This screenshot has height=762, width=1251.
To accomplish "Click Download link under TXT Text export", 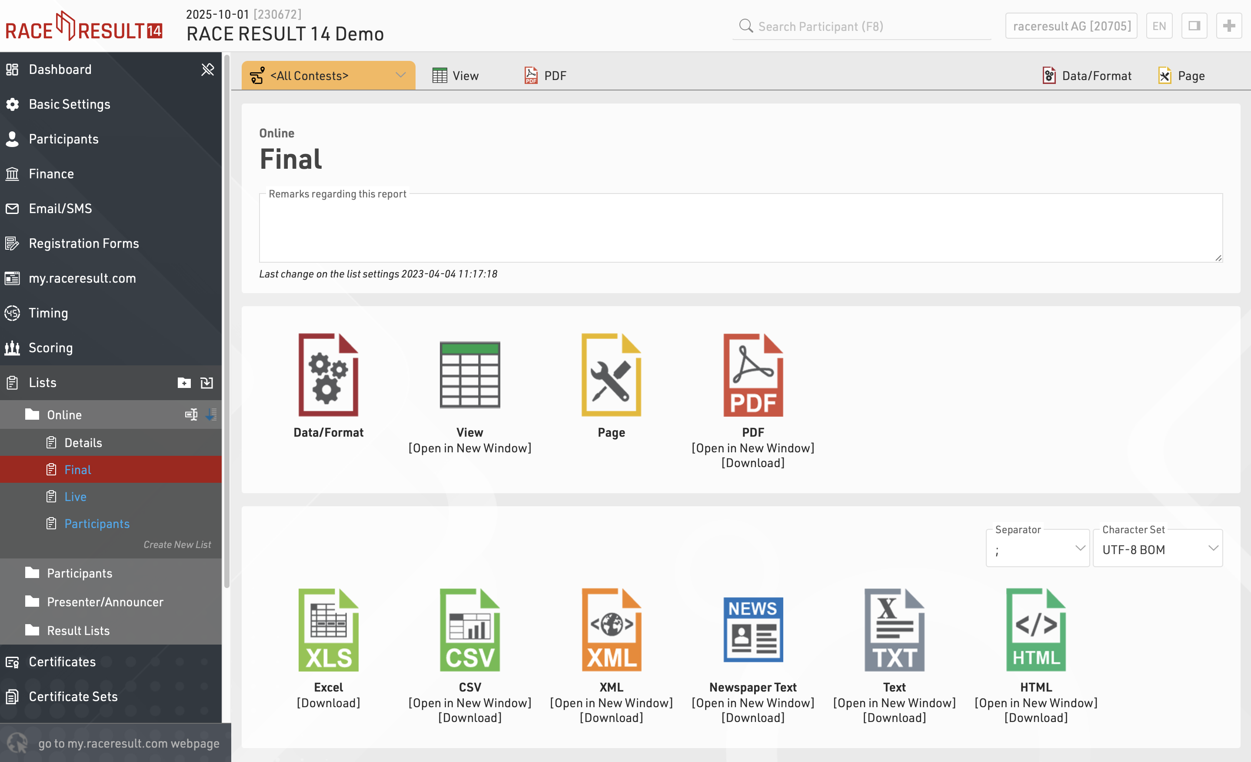I will [x=894, y=717].
